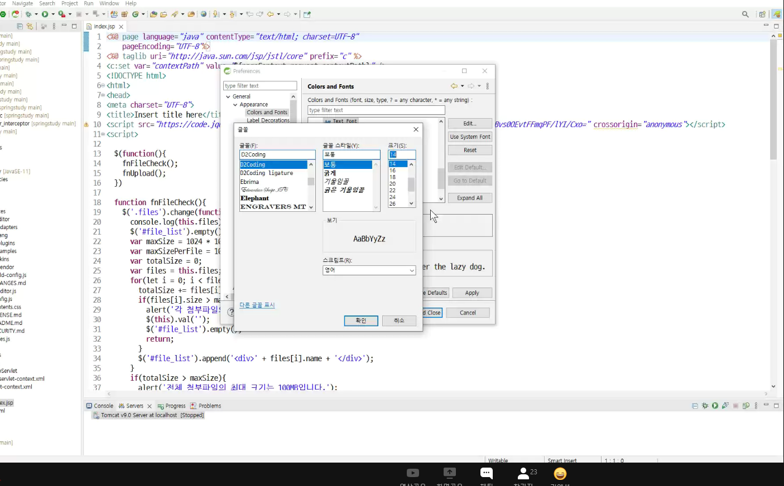The height and width of the screenshot is (486, 784).
Task: Click Collapse All icon in Package Explorer
Action: coord(20,26)
